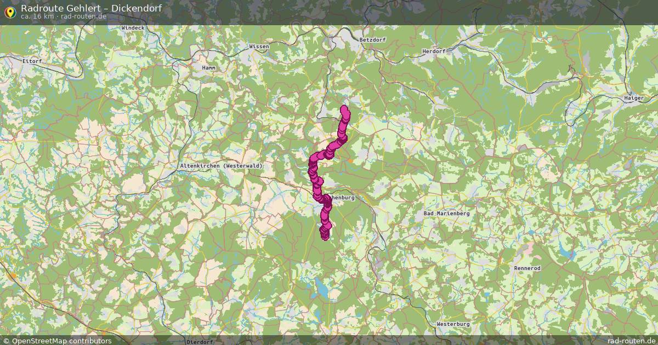Click the Dierdorf town label

[x=200, y=342]
